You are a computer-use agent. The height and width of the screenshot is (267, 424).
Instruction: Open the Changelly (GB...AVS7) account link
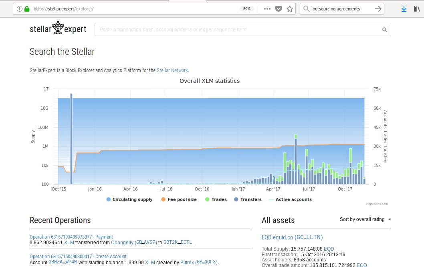pos(134,243)
